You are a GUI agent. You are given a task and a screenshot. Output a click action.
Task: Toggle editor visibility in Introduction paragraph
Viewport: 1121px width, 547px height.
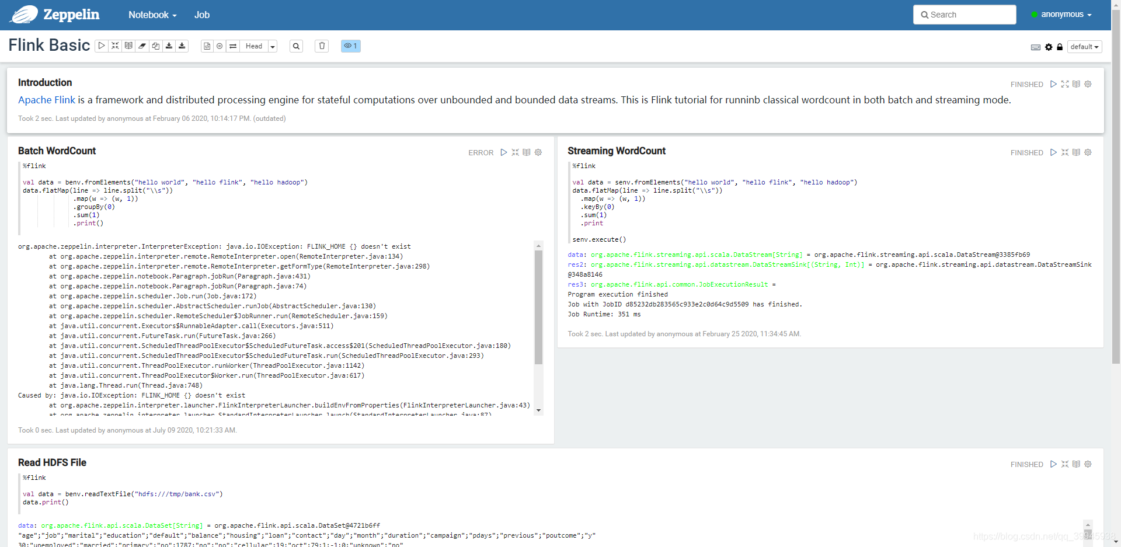(1065, 84)
